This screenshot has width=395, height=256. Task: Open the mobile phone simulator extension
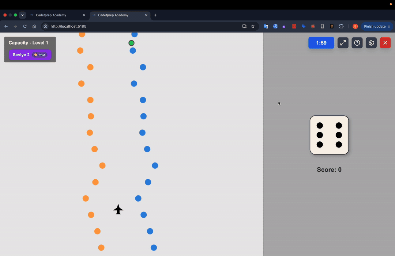[x=322, y=26]
